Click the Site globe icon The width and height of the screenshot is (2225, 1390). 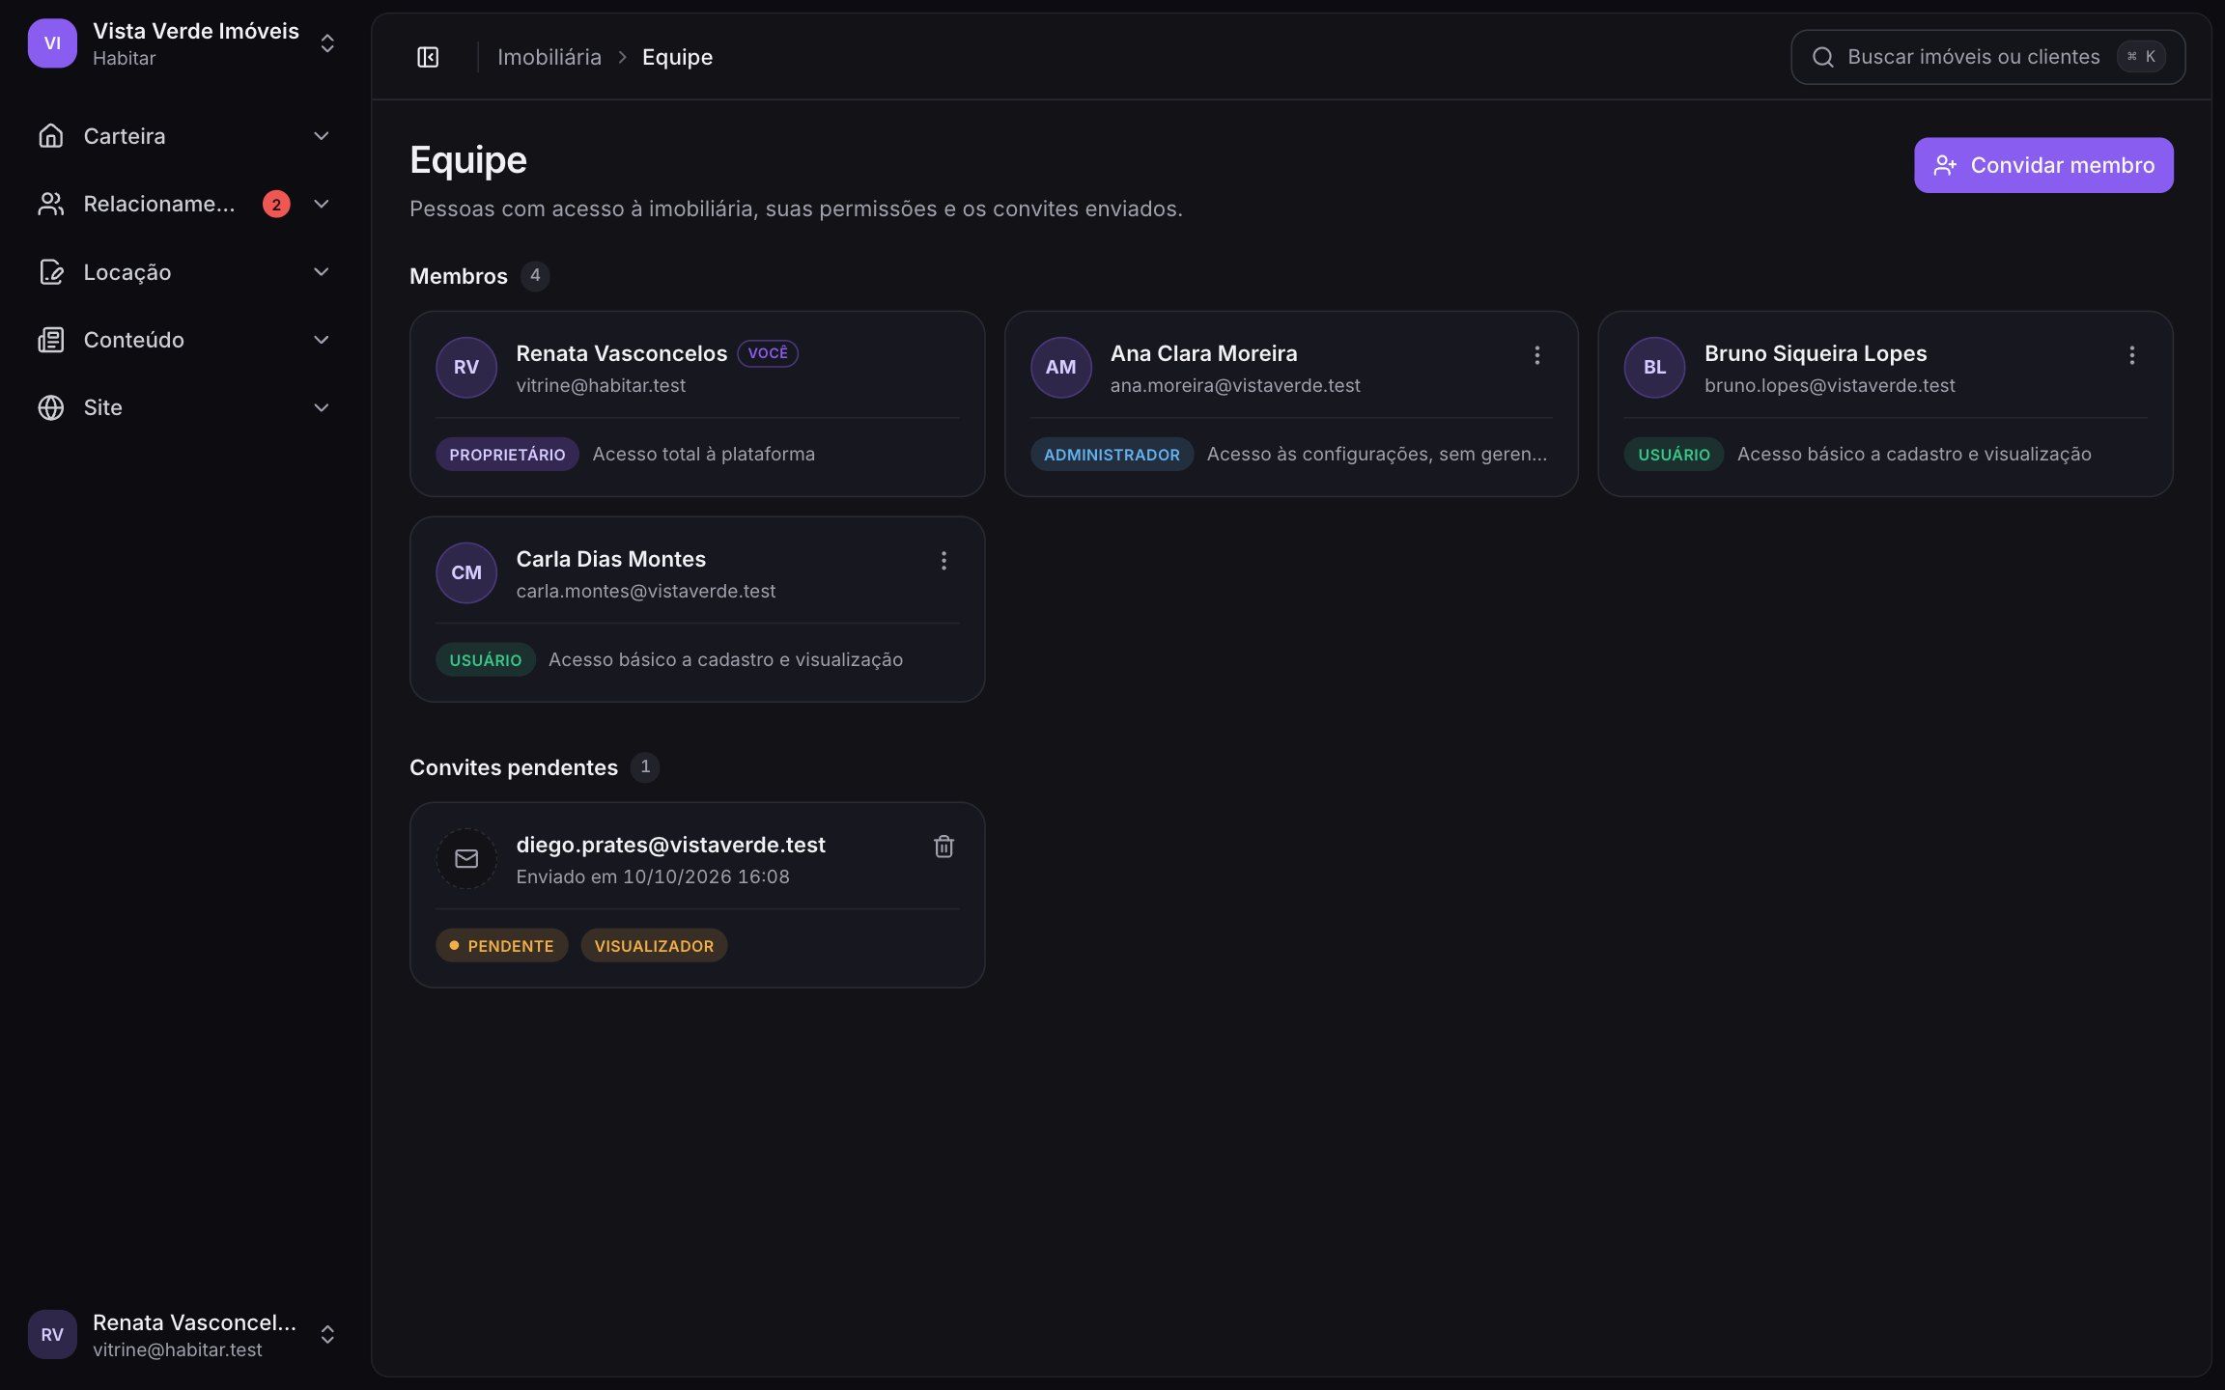(51, 407)
